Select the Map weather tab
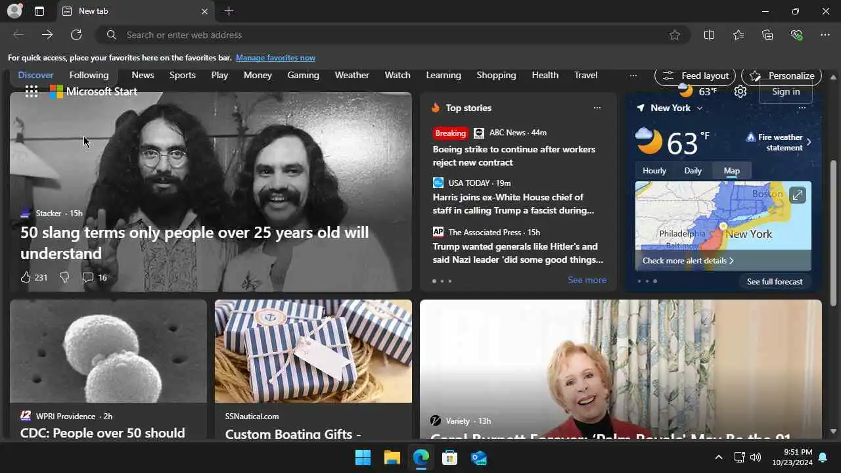 click(731, 170)
